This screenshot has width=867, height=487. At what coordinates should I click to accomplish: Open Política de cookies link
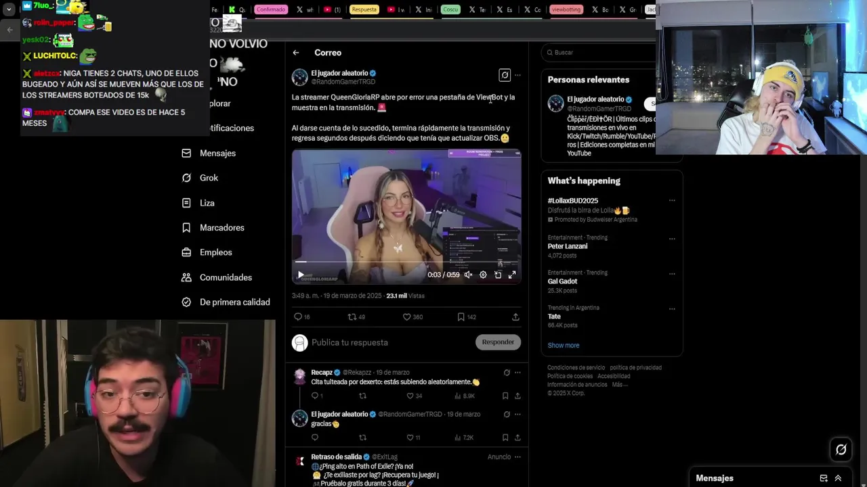[570, 376]
